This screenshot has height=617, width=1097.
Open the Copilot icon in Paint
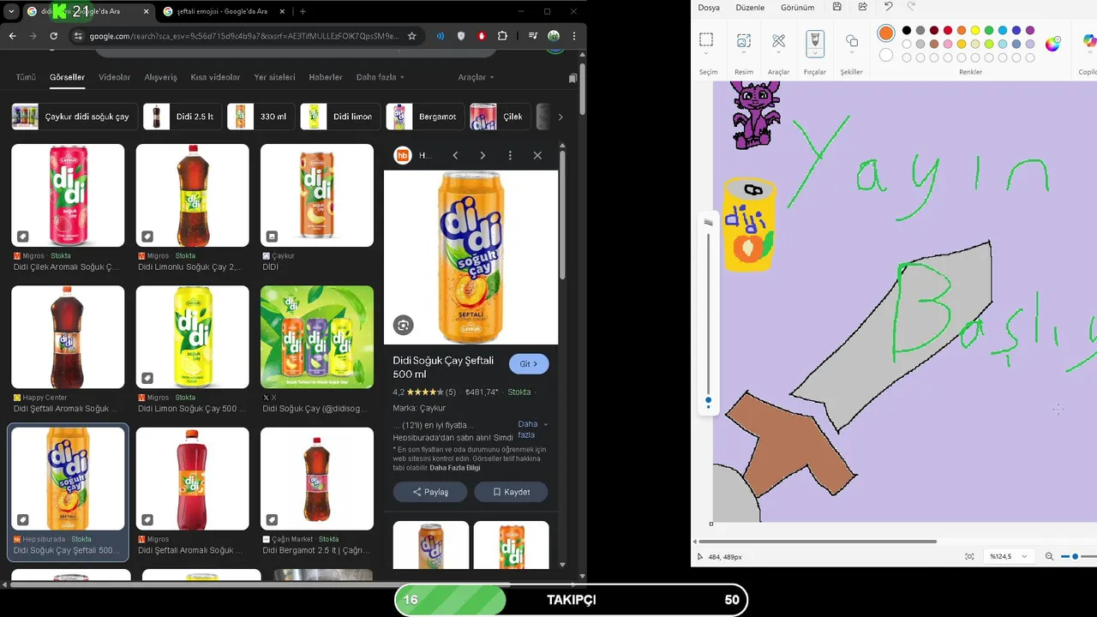click(1089, 42)
